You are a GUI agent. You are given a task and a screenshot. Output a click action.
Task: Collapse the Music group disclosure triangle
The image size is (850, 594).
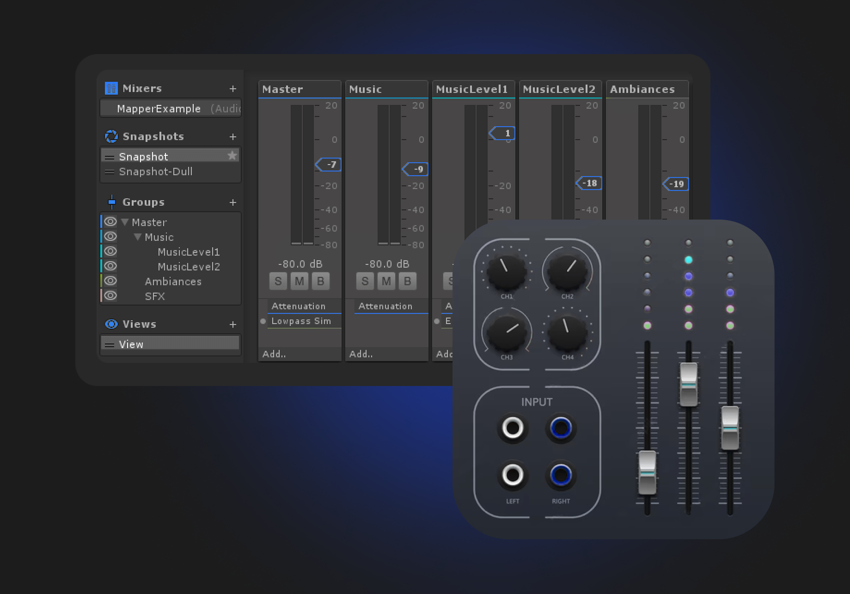(137, 237)
